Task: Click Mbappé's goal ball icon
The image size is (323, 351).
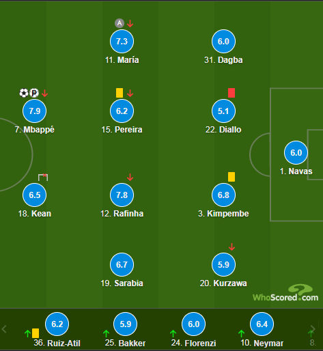Action: (24, 93)
